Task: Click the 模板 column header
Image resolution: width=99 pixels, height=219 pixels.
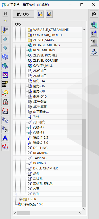Action: (x=47, y=24)
